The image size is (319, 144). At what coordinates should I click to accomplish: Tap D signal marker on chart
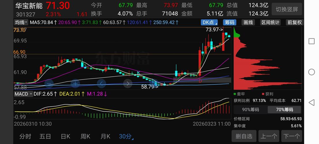(x=200, y=81)
